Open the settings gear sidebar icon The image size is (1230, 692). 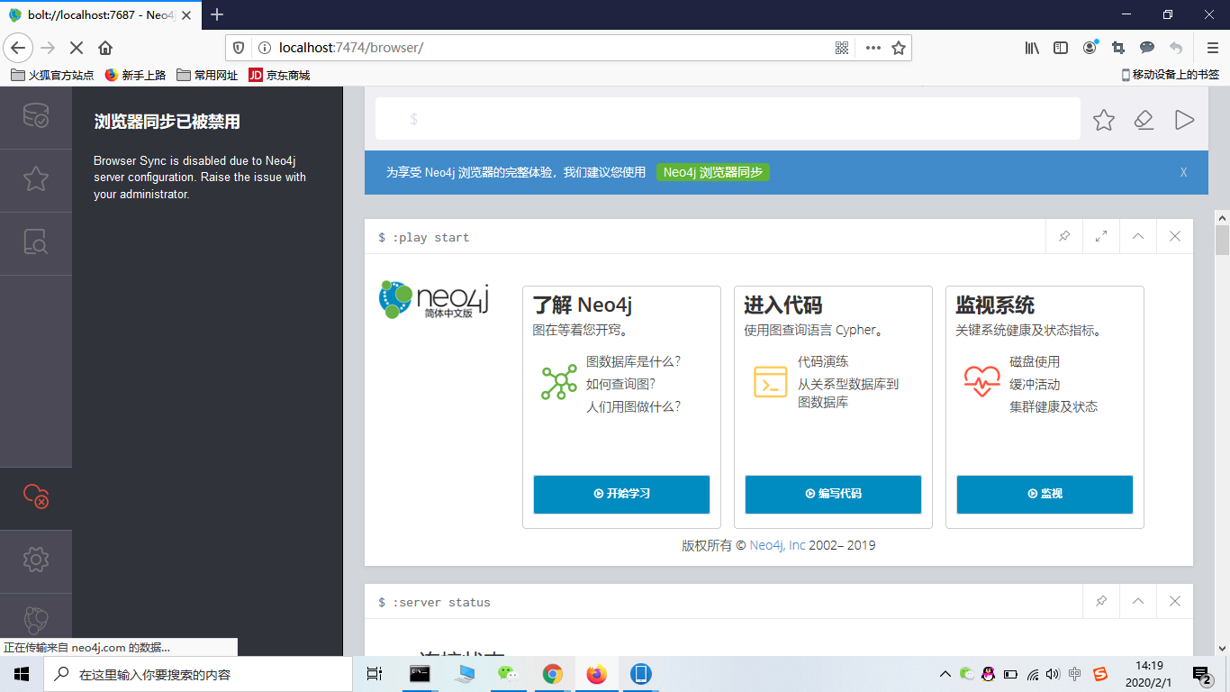click(36, 560)
